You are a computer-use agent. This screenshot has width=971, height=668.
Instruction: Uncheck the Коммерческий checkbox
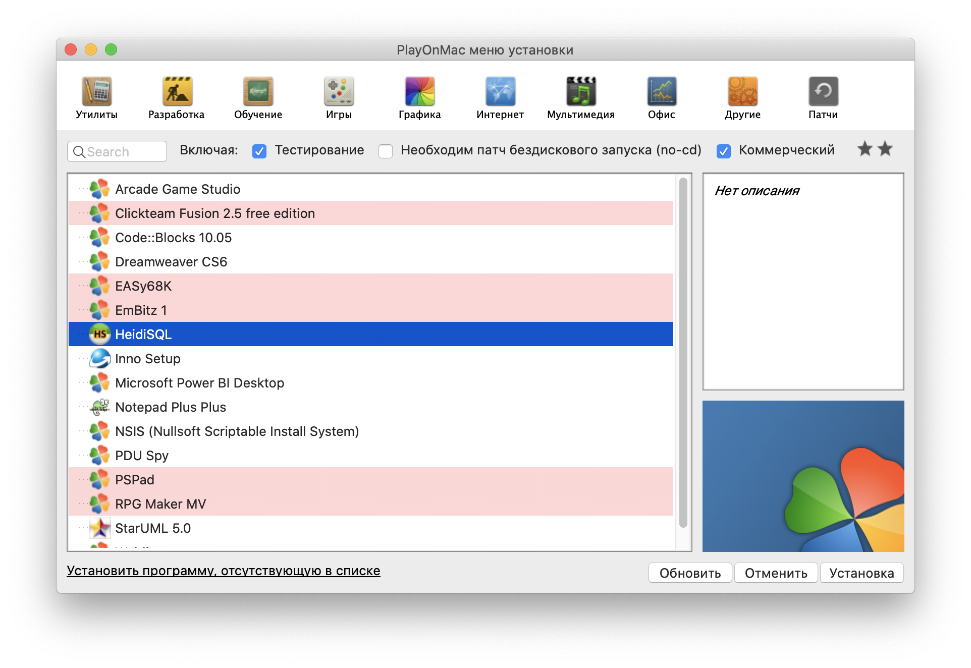[x=724, y=151]
